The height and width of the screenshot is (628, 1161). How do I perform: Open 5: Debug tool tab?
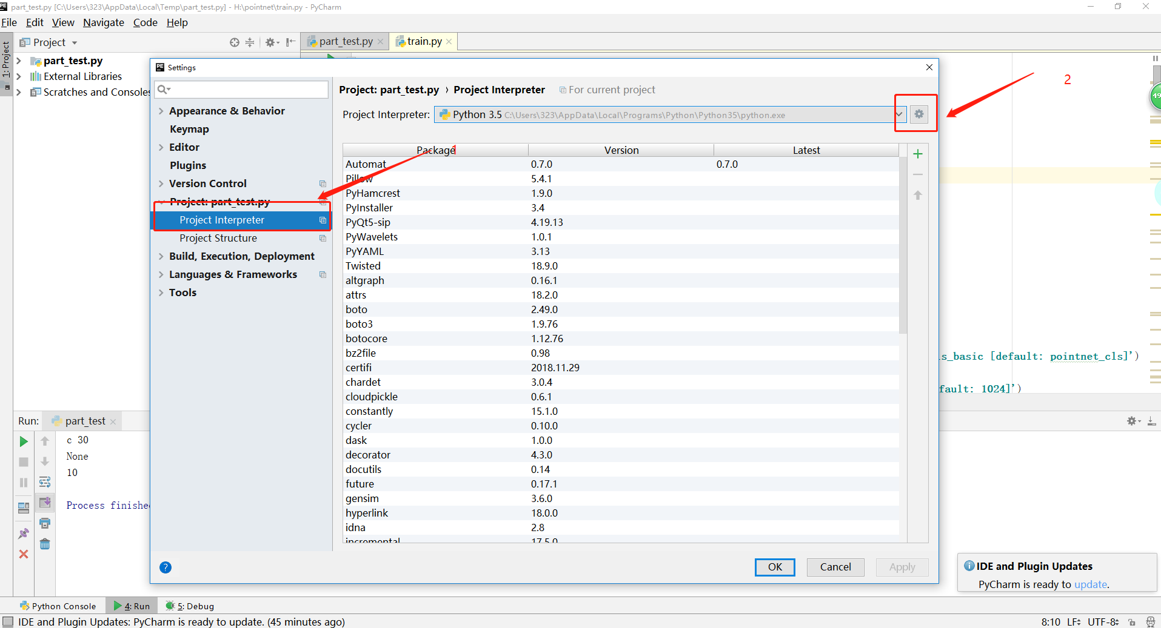point(190,606)
